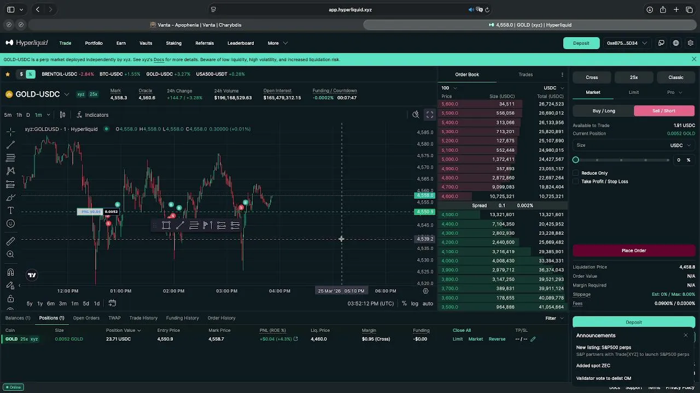Select the trend line drawing tool

tap(10, 145)
